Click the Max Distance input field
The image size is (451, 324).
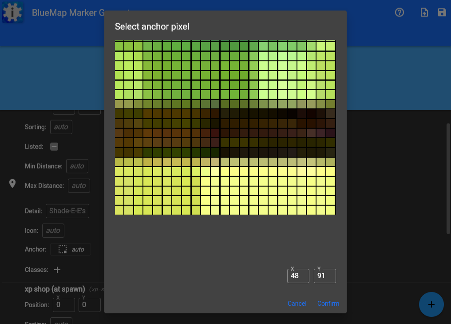click(x=79, y=186)
